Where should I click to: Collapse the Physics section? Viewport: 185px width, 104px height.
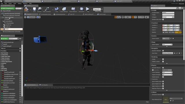point(151,66)
